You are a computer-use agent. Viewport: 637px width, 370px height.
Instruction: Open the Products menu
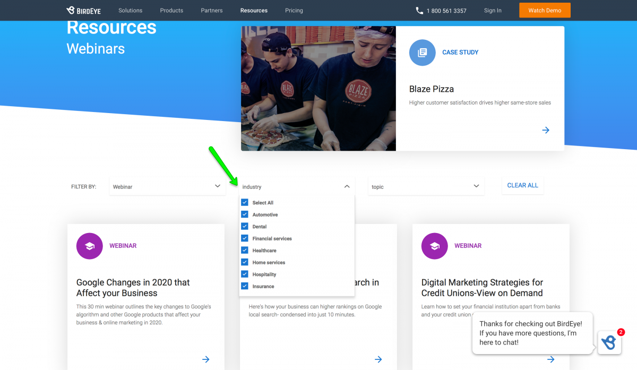(171, 11)
